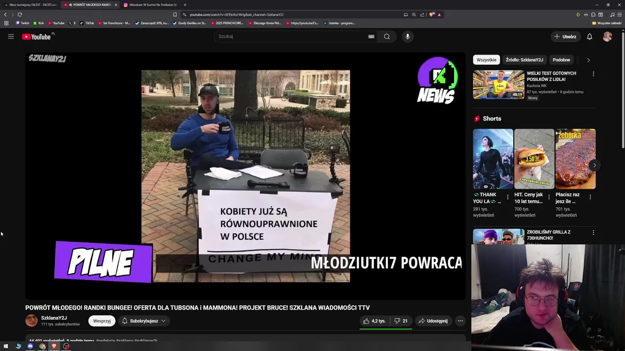Open the on-screen keyboard in search box
Image resolution: width=625 pixels, height=351 pixels.
[371, 37]
